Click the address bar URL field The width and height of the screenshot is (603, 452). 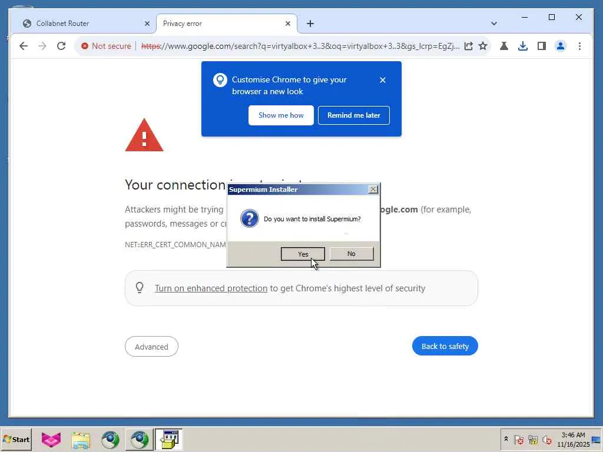[300, 46]
